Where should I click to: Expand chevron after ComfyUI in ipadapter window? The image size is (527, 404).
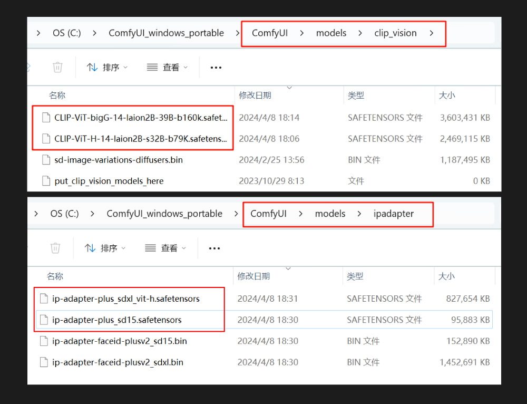[x=301, y=214]
